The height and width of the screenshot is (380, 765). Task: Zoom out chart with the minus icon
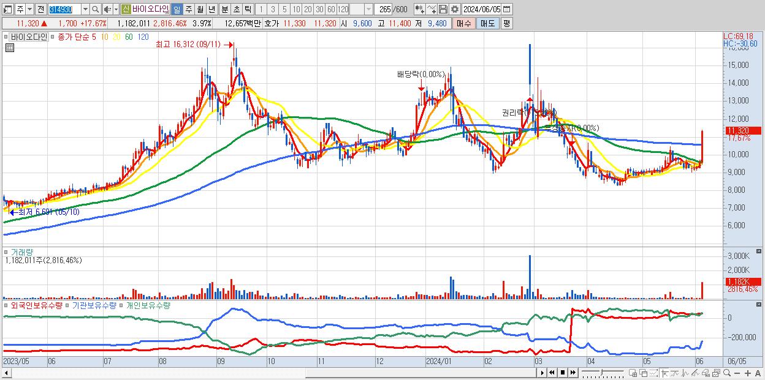tap(738, 373)
